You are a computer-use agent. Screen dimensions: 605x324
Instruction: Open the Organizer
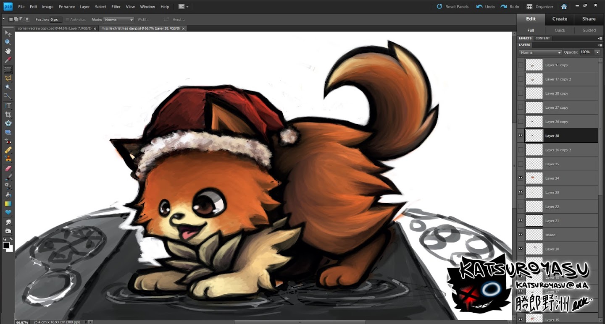(x=540, y=7)
